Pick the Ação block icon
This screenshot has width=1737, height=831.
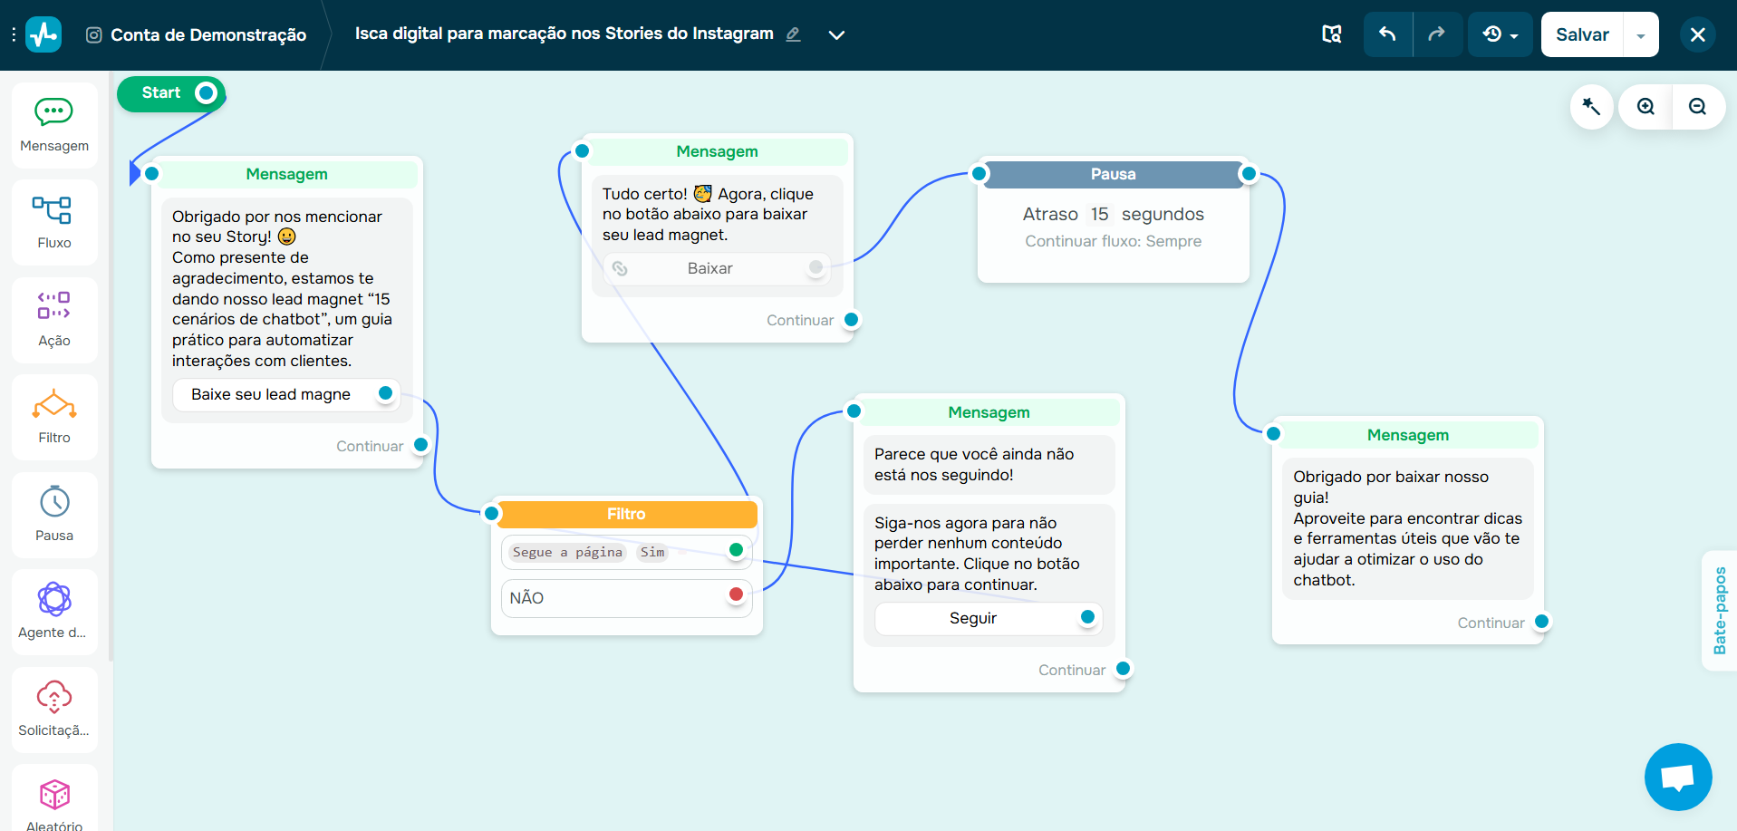(x=54, y=320)
